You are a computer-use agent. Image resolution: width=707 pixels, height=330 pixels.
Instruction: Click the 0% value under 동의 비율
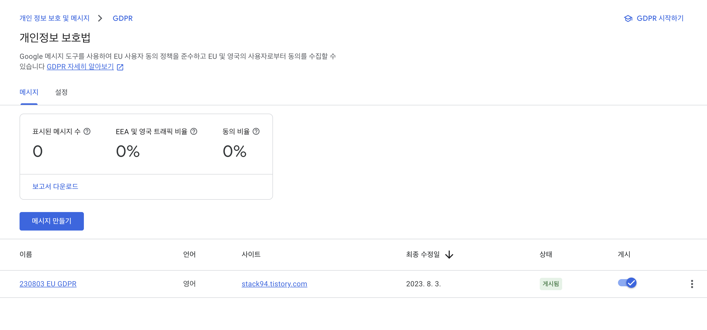pos(235,151)
